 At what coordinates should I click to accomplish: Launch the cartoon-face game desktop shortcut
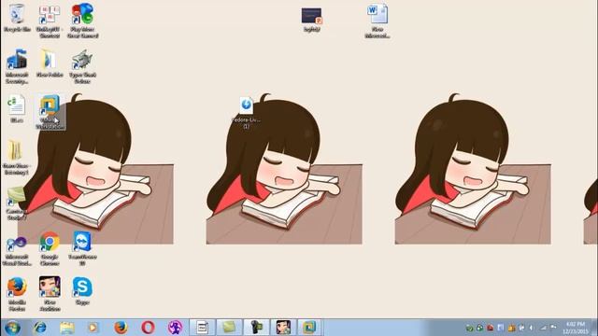(x=50, y=294)
